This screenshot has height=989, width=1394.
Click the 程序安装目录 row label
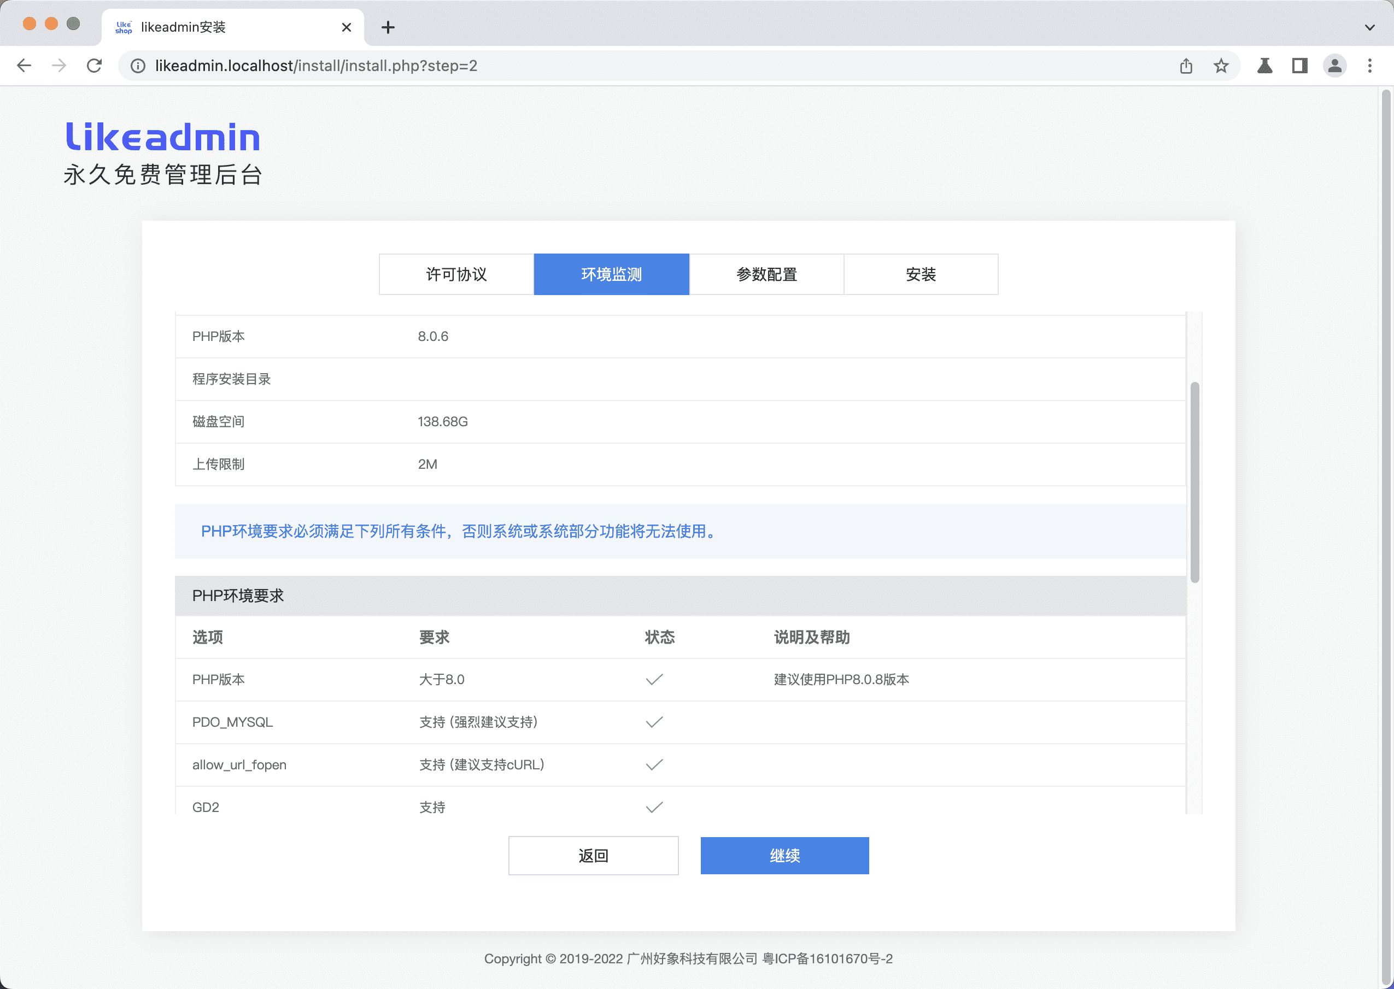tap(232, 379)
